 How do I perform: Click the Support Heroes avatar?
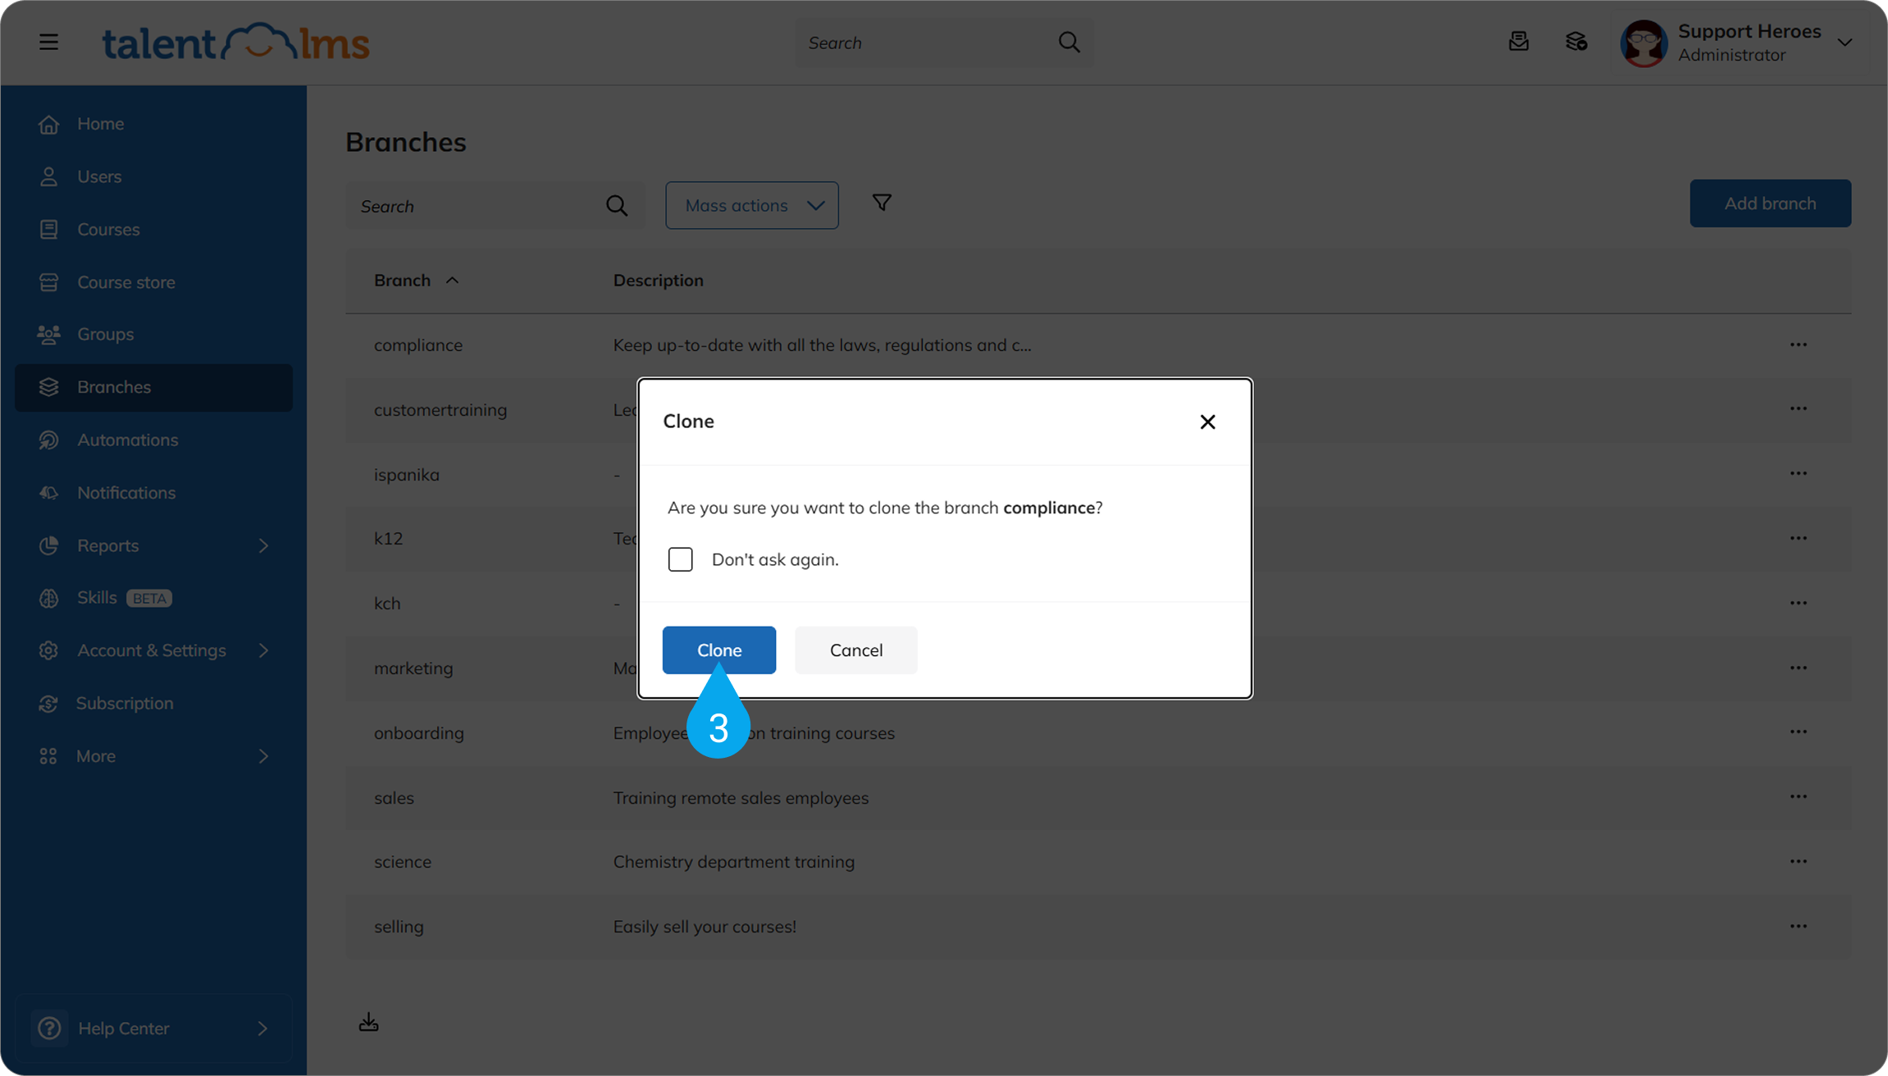coord(1644,43)
